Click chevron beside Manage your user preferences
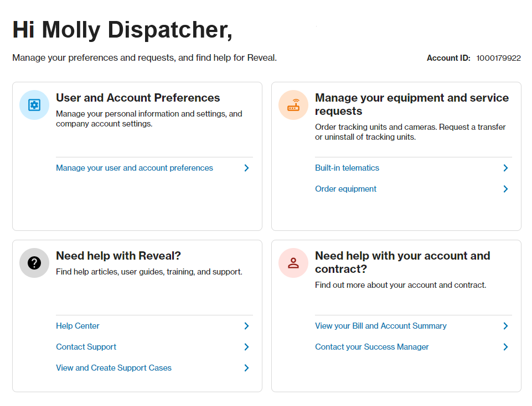Viewport: 532px width, 406px height. point(246,168)
